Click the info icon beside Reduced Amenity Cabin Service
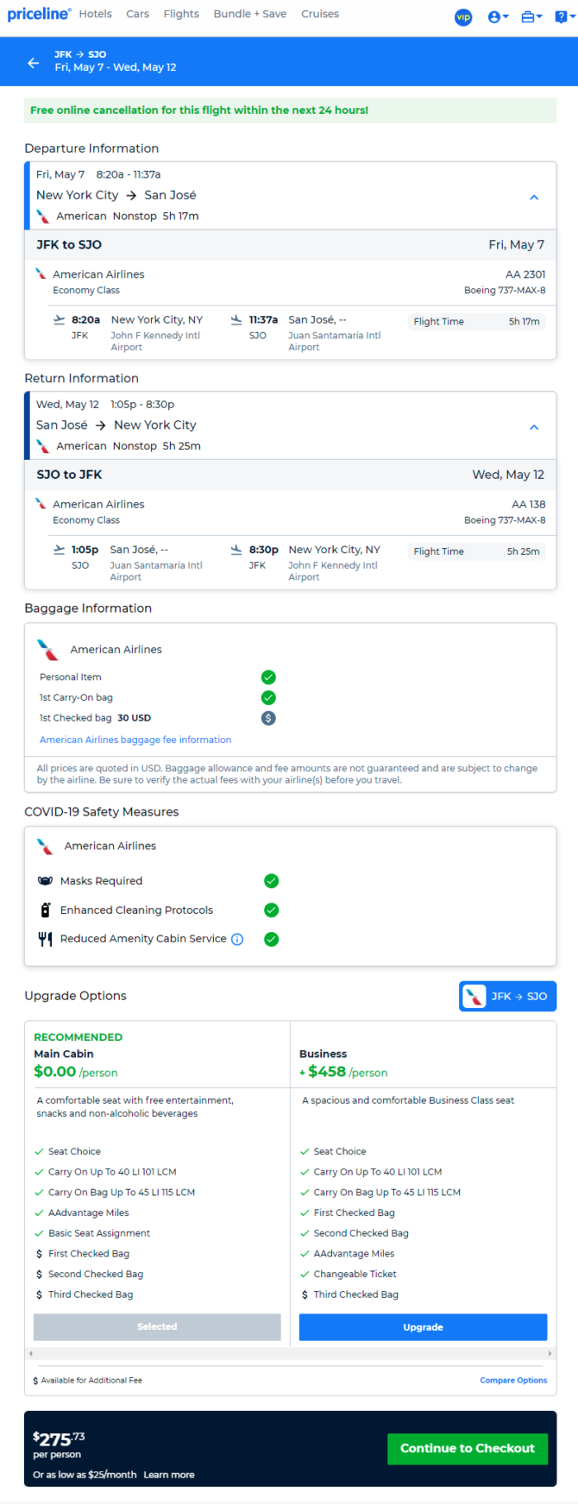The image size is (578, 1505). (x=237, y=939)
